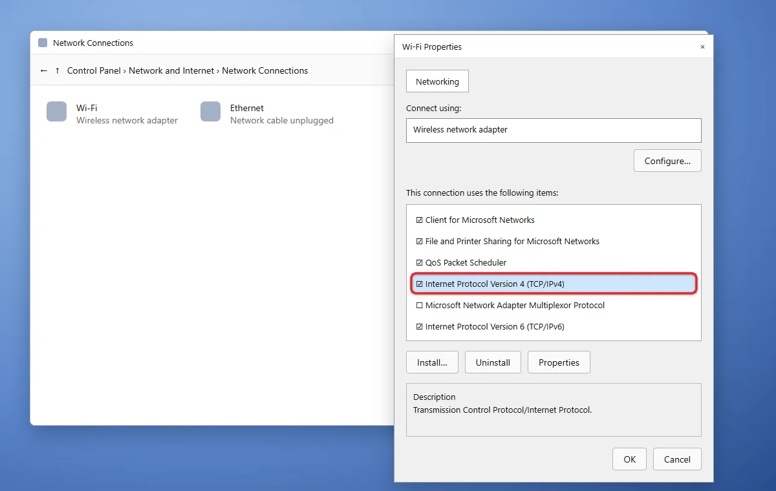
Task: Click the Ethernet adapter icon in Network Connections
Action: pos(210,111)
